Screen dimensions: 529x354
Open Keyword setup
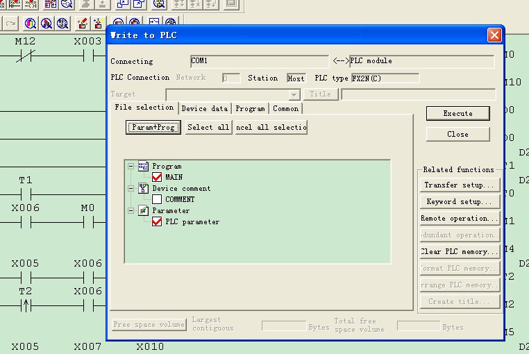[x=460, y=201]
